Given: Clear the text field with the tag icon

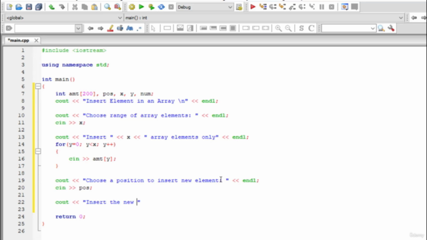Looking at the screenshot, I should click(x=9, y=28).
